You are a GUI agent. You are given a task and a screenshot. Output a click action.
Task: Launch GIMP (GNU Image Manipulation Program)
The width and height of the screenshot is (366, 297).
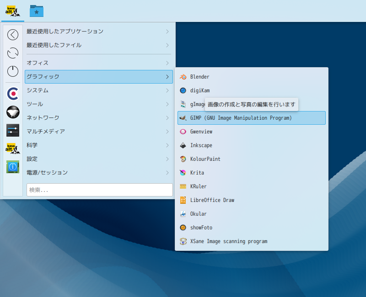[x=252, y=118]
